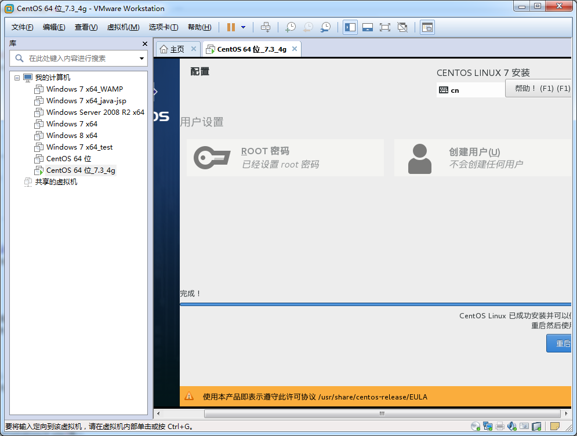Viewport: 577px width, 436px height.
Task: Click the Unity mode toolbar icon
Action: tap(402, 27)
